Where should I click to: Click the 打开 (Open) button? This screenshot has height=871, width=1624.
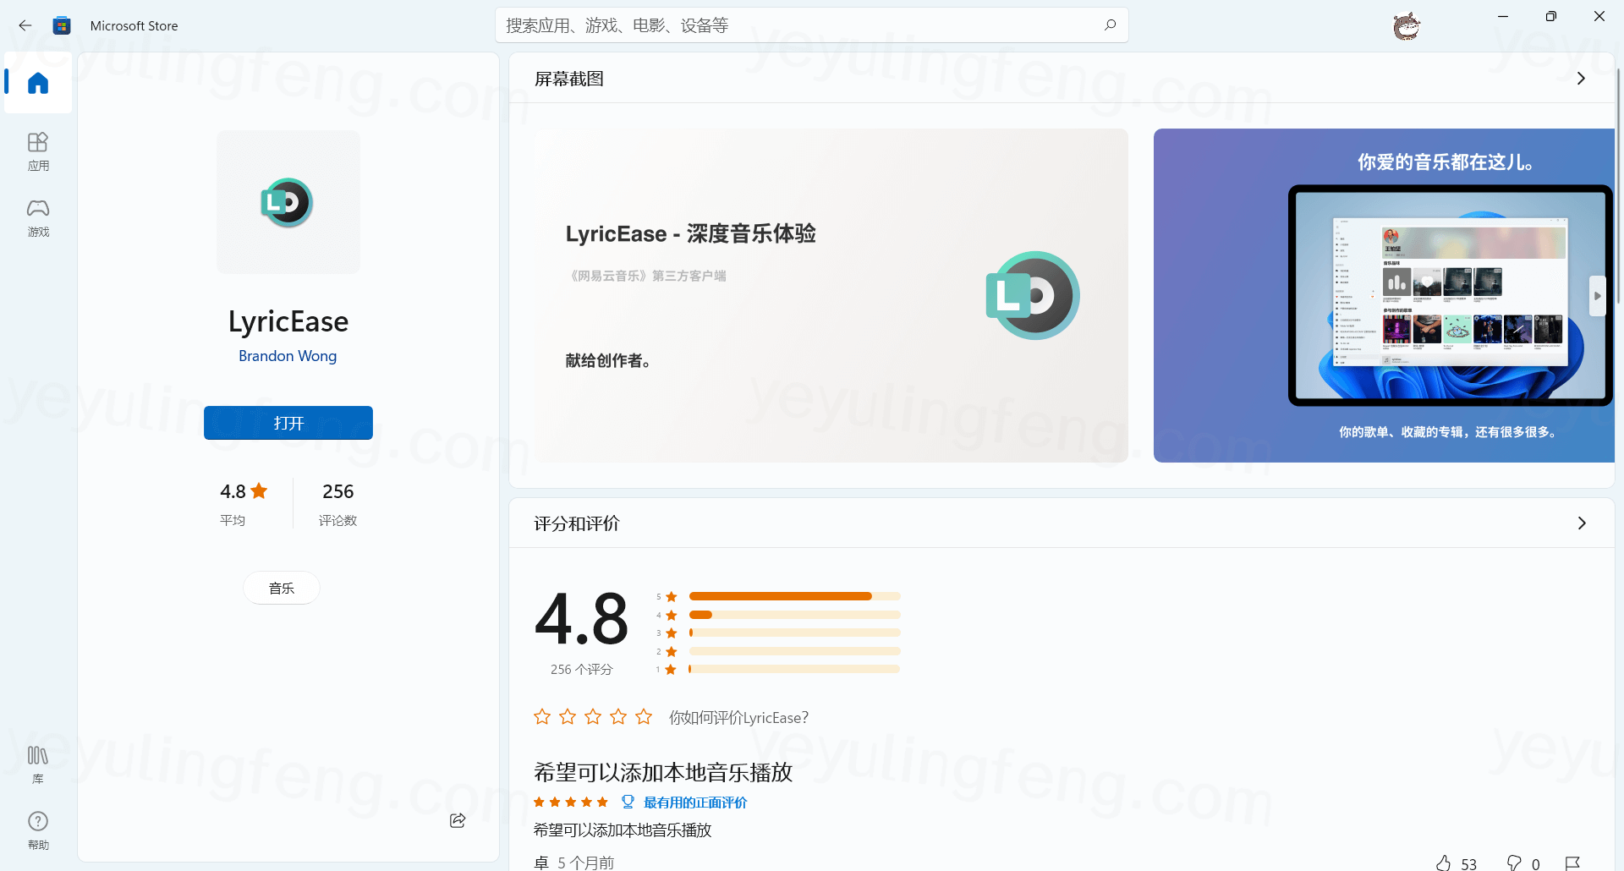pyautogui.click(x=288, y=423)
